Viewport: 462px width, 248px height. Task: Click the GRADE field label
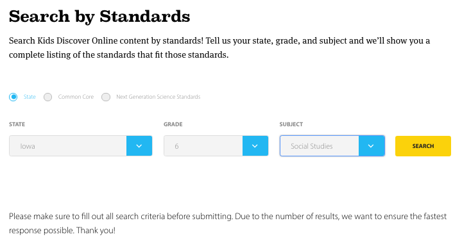point(173,124)
